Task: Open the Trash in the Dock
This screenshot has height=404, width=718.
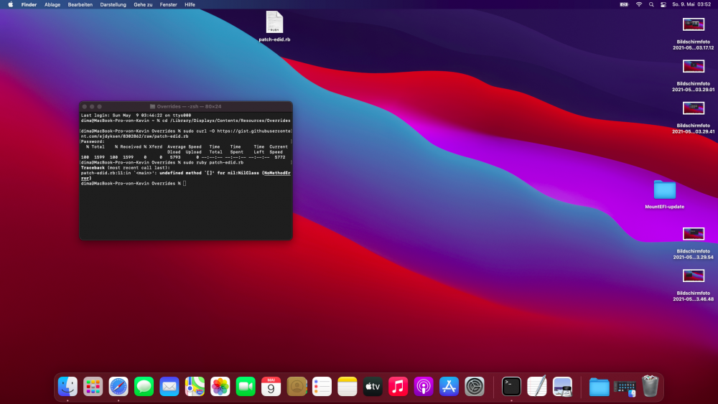Action: point(651,386)
